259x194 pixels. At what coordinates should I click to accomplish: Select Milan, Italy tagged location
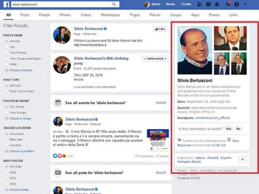click(x=6, y=140)
